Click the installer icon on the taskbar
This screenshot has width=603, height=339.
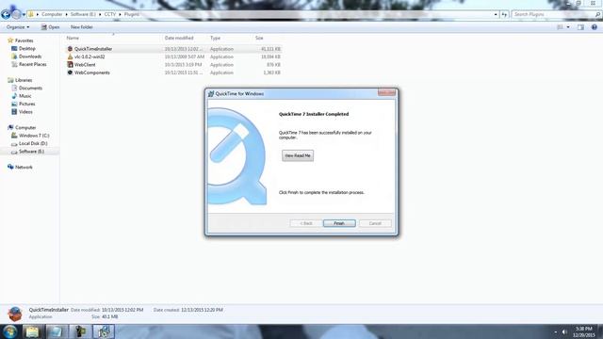coord(104,331)
